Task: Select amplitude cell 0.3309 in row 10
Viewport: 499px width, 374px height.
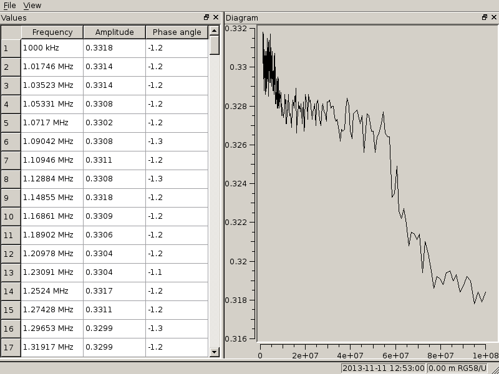Action: pyautogui.click(x=114, y=216)
